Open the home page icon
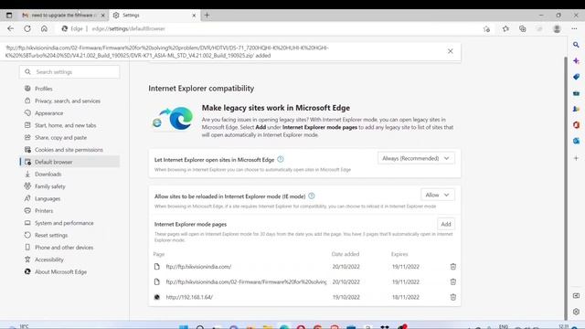This screenshot has height=329, width=585. 44,28
